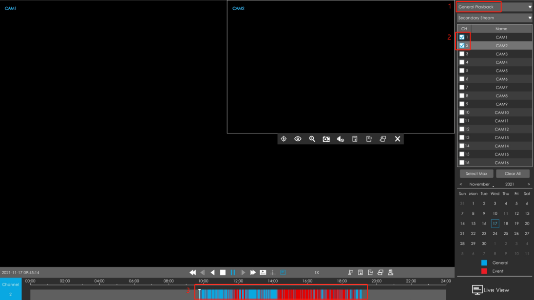Select November 17 in the calendar
This screenshot has width=534, height=300.
pos(495,224)
